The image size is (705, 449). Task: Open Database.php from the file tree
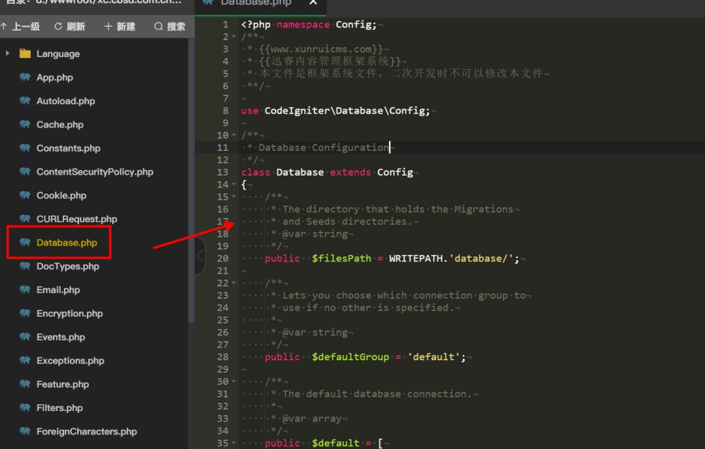tap(66, 242)
